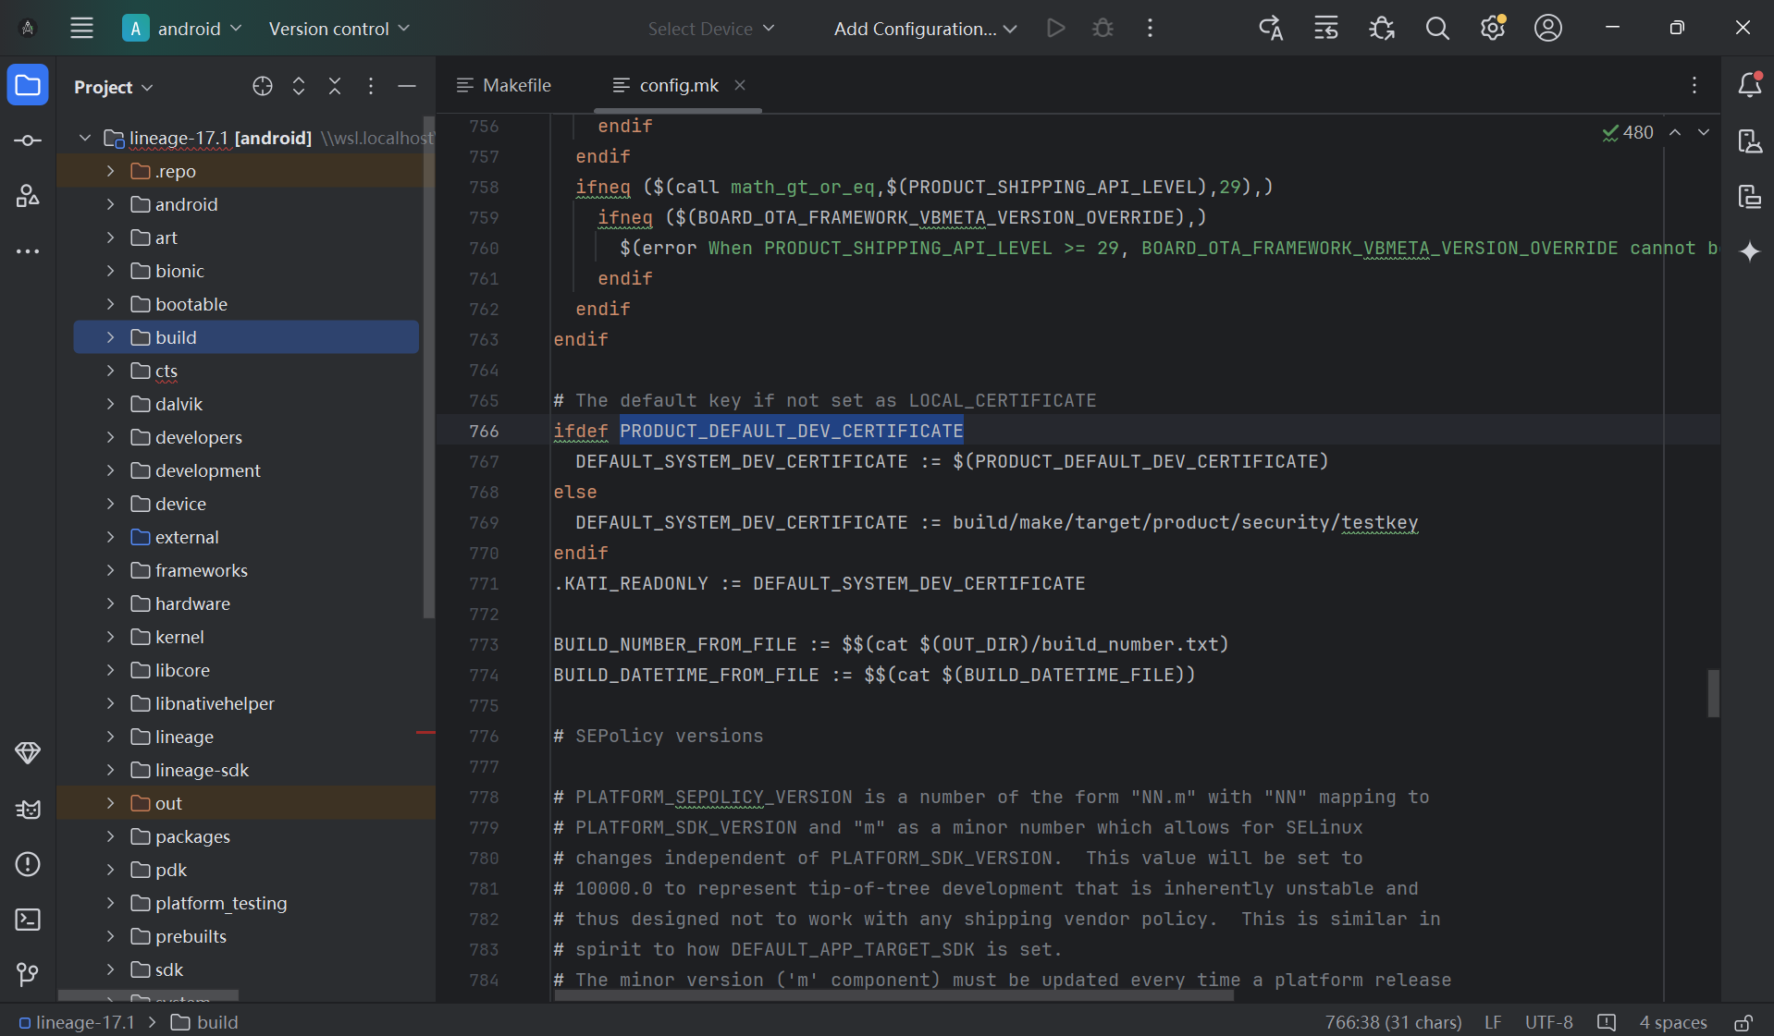Click the editor vertical scrollbar thumb
Viewport: 1774px width, 1036px height.
coord(1713,692)
